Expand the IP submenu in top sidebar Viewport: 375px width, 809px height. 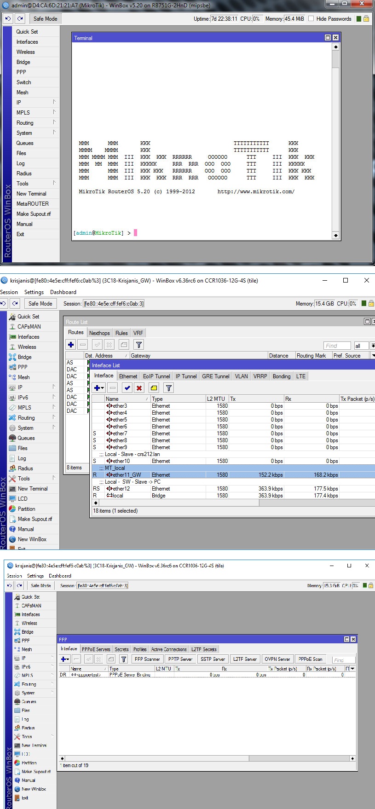point(35,103)
